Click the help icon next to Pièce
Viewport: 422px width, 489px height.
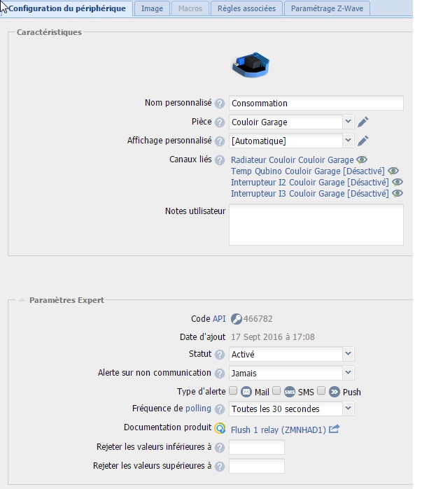click(x=220, y=122)
